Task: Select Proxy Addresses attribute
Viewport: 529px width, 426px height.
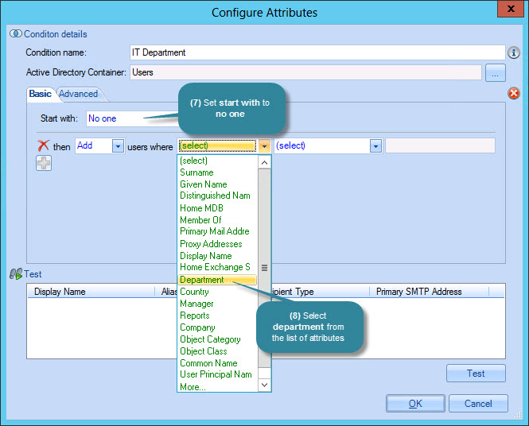Action: click(218, 244)
